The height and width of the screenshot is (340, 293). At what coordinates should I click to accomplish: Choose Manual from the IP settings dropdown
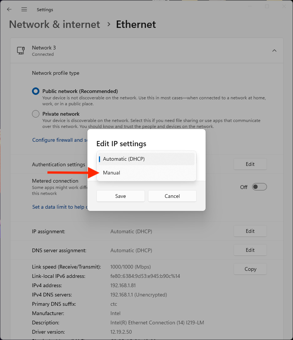(x=112, y=173)
